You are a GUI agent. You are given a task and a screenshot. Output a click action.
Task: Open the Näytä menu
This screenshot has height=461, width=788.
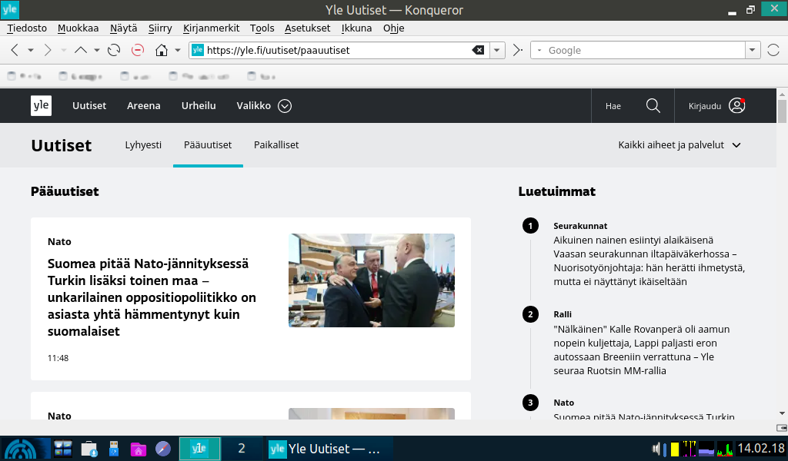(x=124, y=28)
